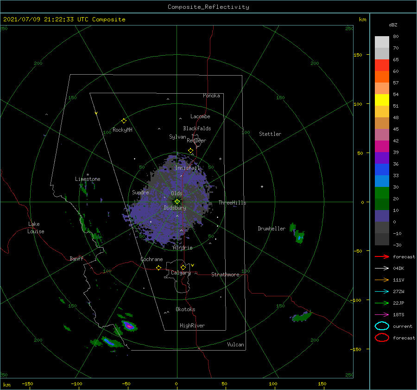417x390 pixels.
Task: Click the Okotoks label
Action: coord(185,309)
